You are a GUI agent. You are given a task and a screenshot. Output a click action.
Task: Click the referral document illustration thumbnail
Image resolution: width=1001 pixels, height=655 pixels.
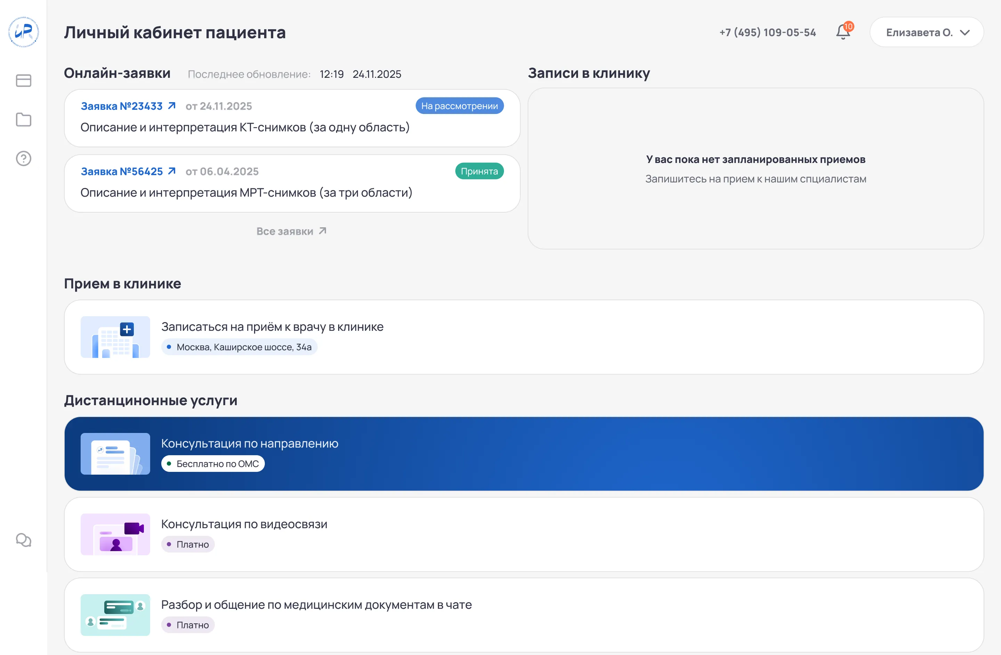(115, 453)
